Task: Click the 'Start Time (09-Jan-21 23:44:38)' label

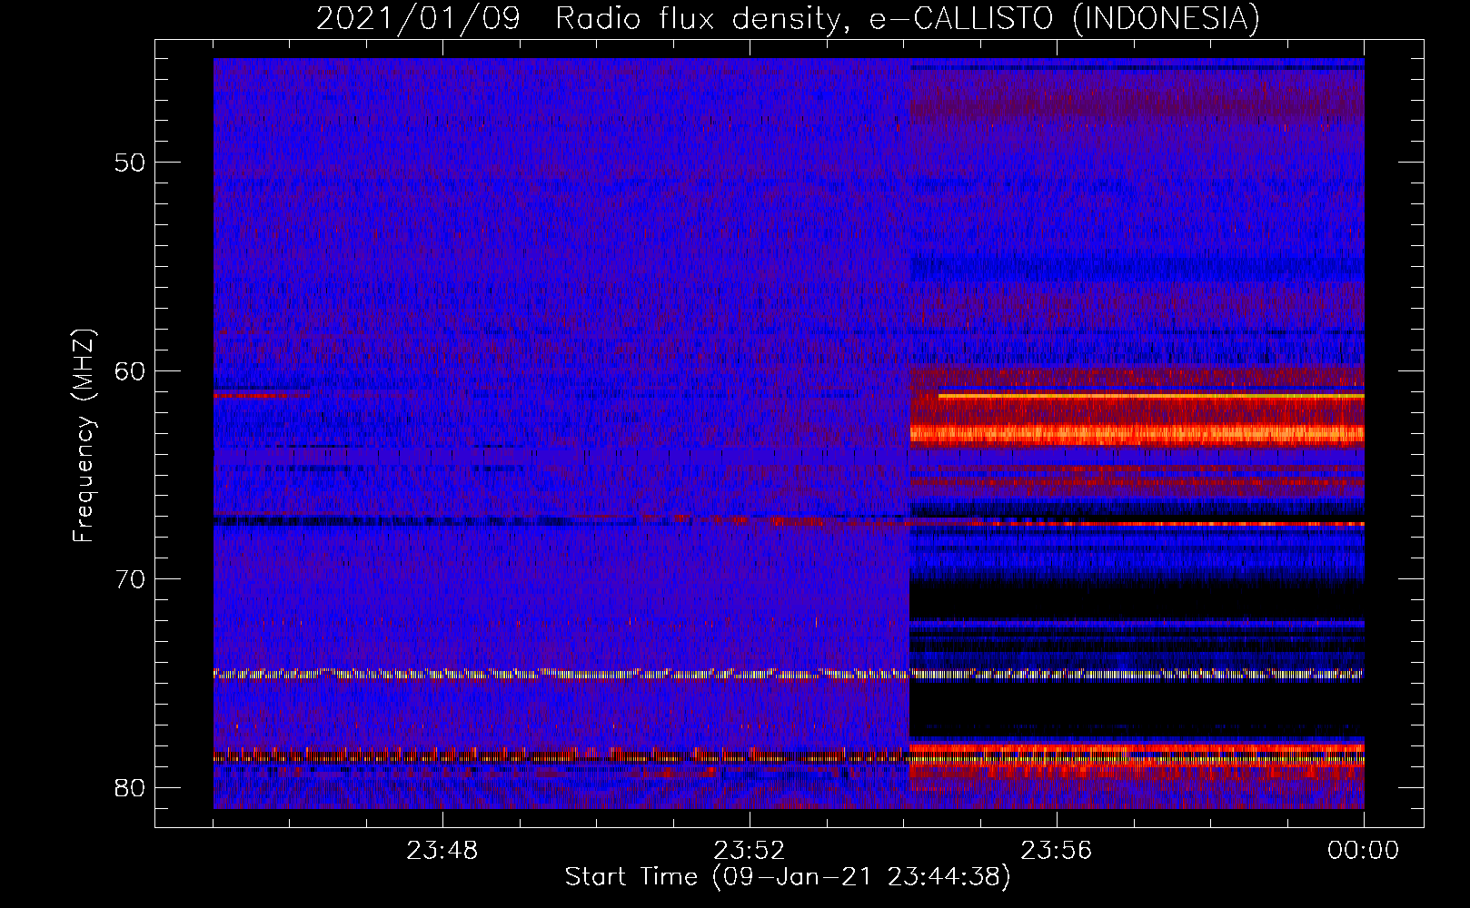Action: click(x=788, y=877)
